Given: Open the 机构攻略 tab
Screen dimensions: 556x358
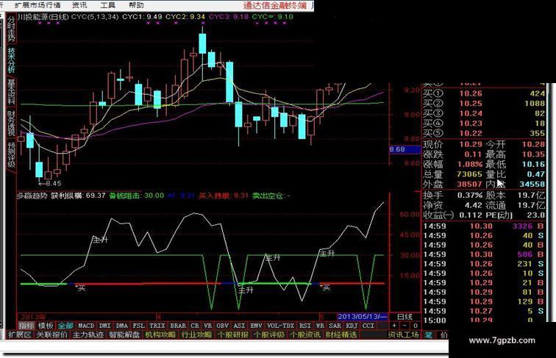Looking at the screenshot, I should 160,334.
